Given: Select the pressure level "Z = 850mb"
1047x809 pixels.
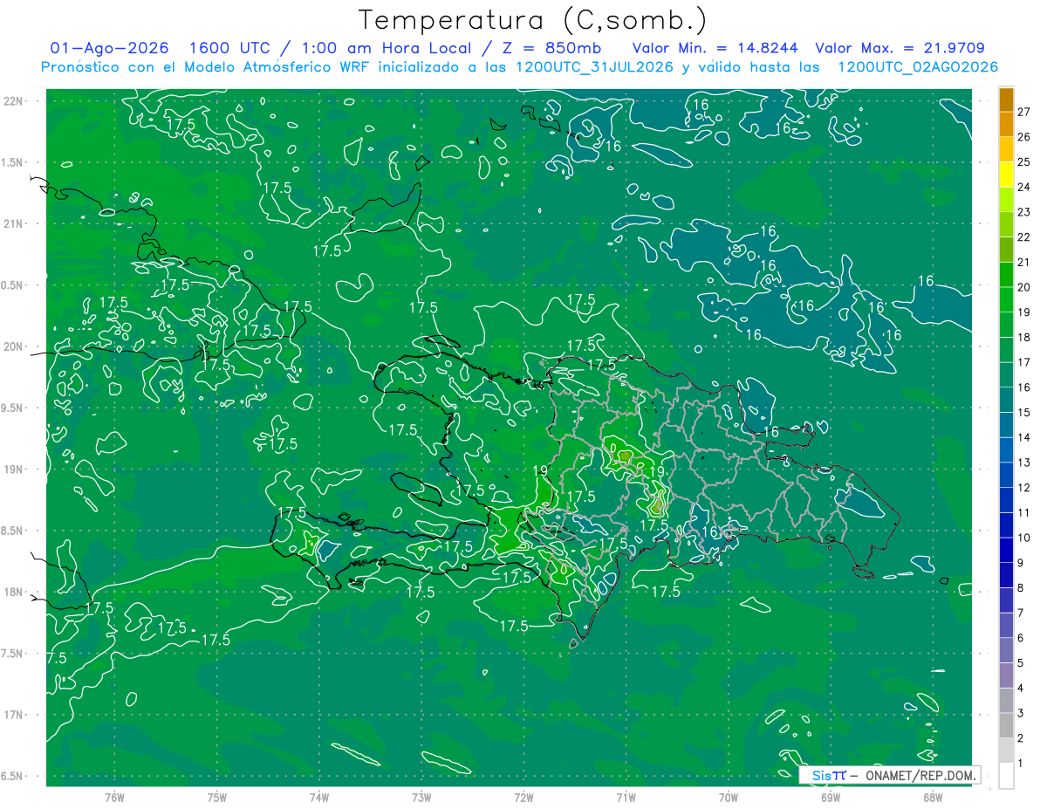Looking at the screenshot, I should click(551, 49).
